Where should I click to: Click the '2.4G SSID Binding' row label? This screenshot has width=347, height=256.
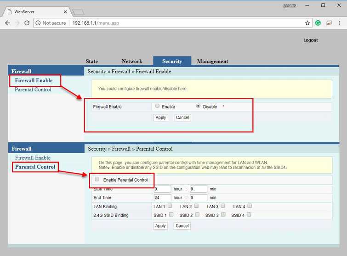[x=111, y=215]
